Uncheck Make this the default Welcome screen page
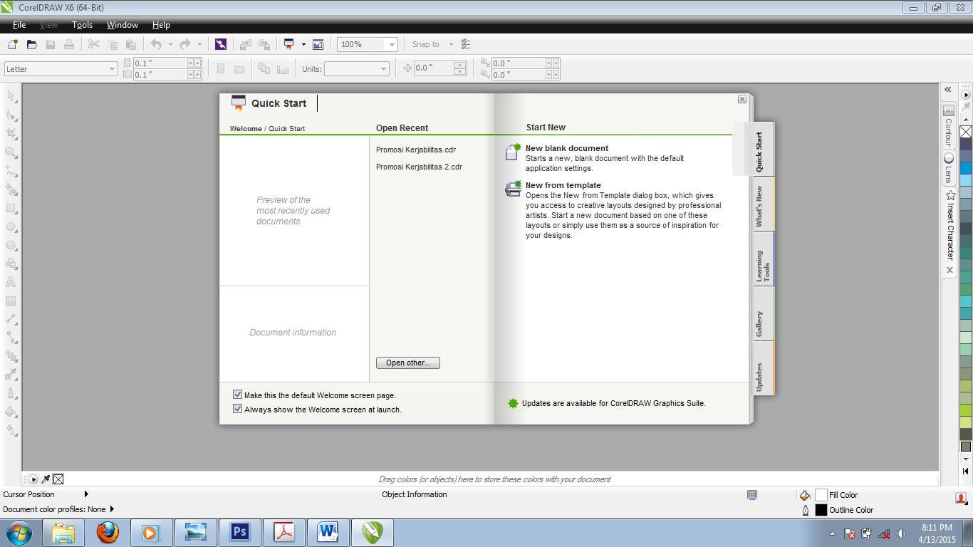This screenshot has width=973, height=547. (x=238, y=395)
